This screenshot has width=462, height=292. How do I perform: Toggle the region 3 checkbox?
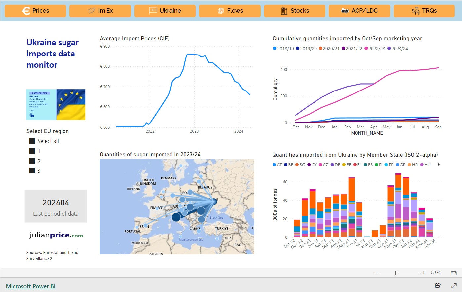tap(32, 170)
